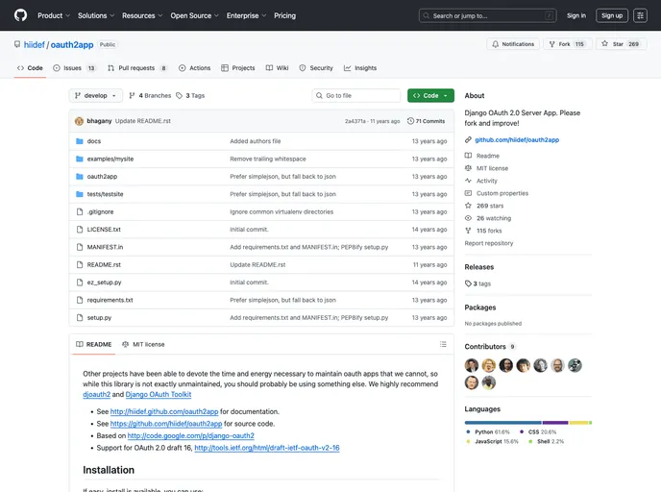Click the Sign in link
The height and width of the screenshot is (492, 661).
click(575, 15)
